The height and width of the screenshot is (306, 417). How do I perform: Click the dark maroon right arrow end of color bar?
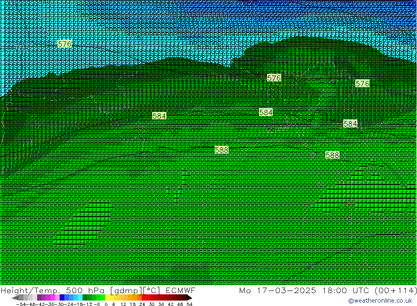189,298
